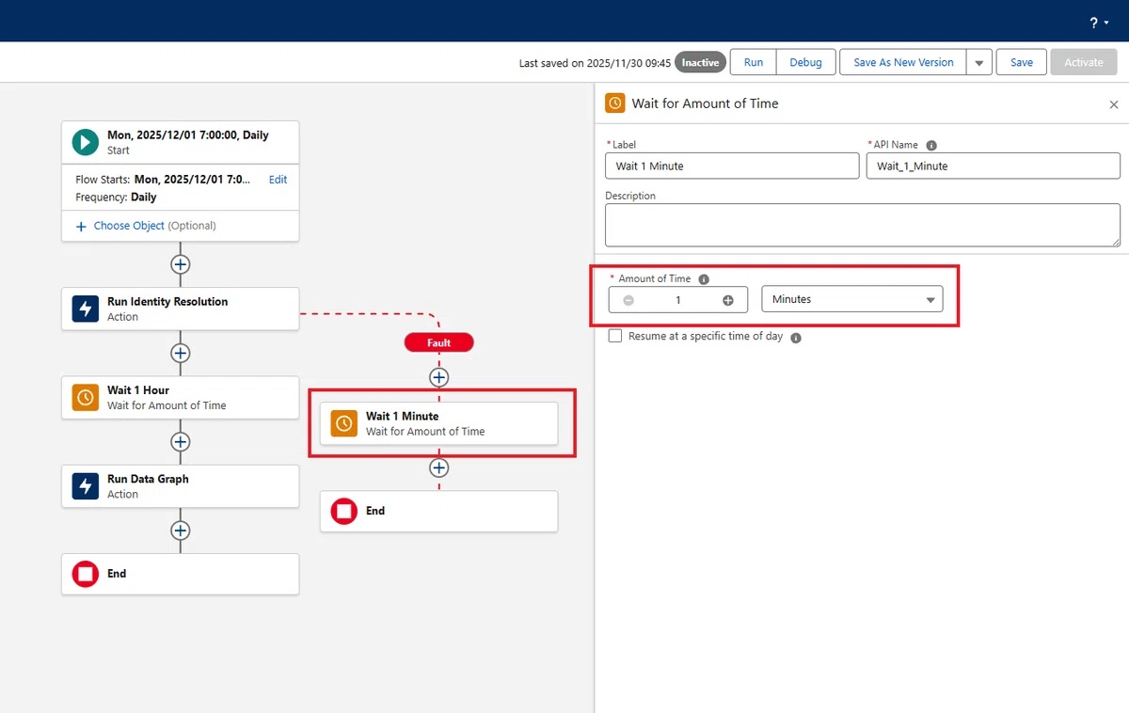Viewport: 1129px width, 713px height.
Task: Click the info icon beside Resume at specific time
Action: [796, 338]
